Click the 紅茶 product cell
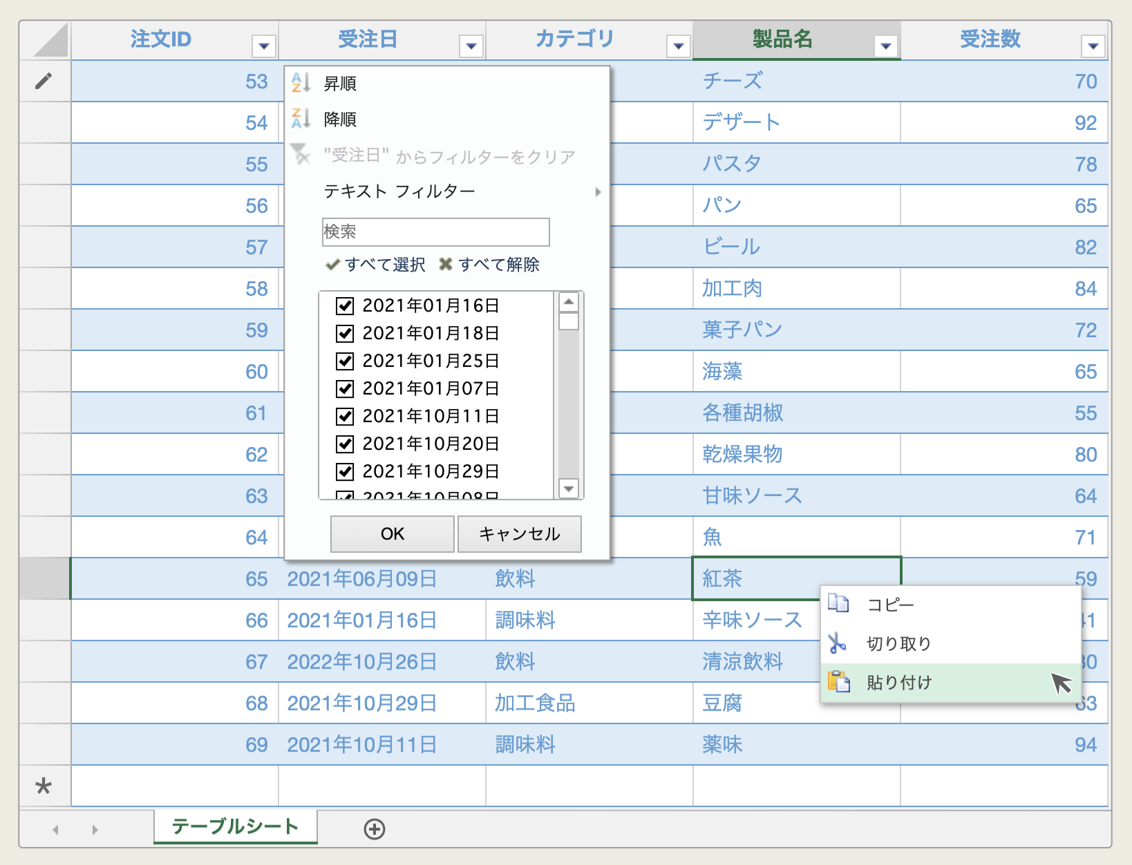Image resolution: width=1132 pixels, height=865 pixels. (796, 578)
